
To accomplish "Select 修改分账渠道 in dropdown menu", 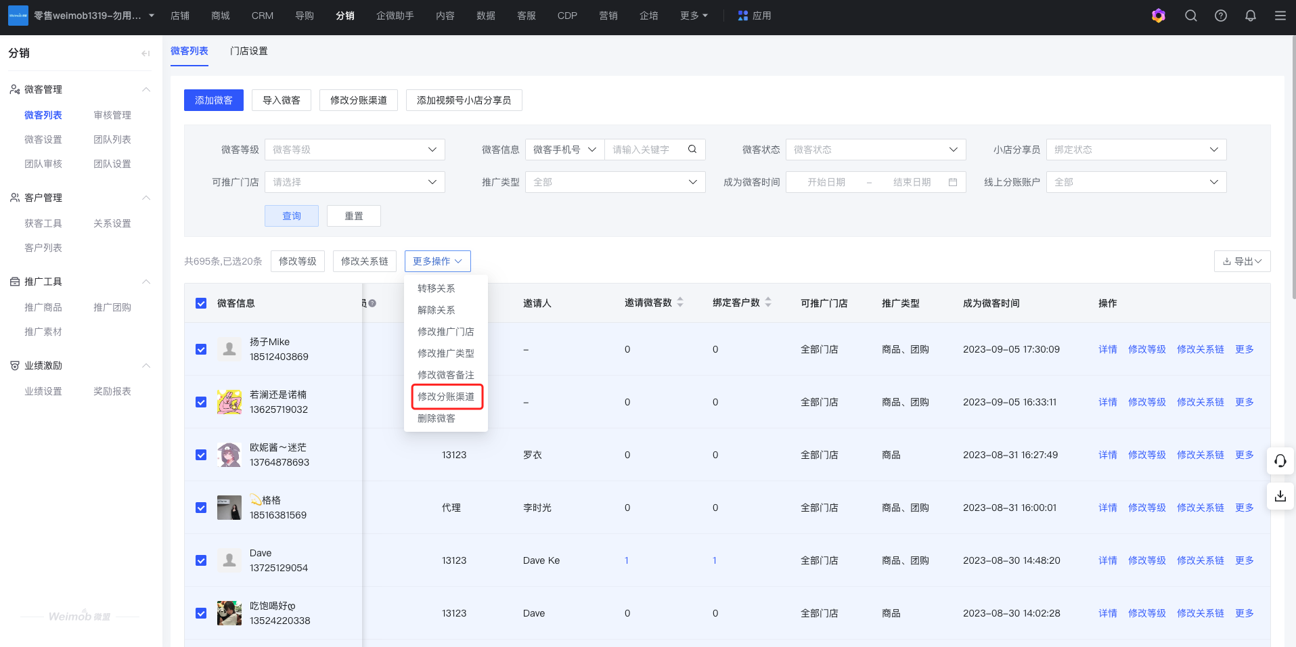I will (446, 397).
